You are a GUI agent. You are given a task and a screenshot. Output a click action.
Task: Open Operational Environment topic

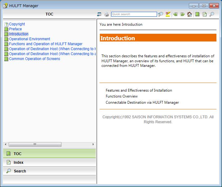click(30, 39)
